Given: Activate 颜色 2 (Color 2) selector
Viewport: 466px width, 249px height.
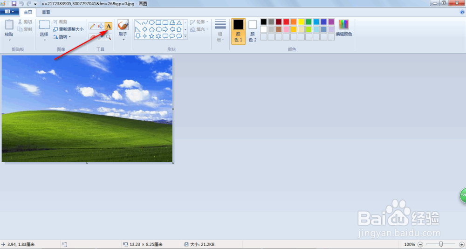Looking at the screenshot, I should [x=253, y=31].
